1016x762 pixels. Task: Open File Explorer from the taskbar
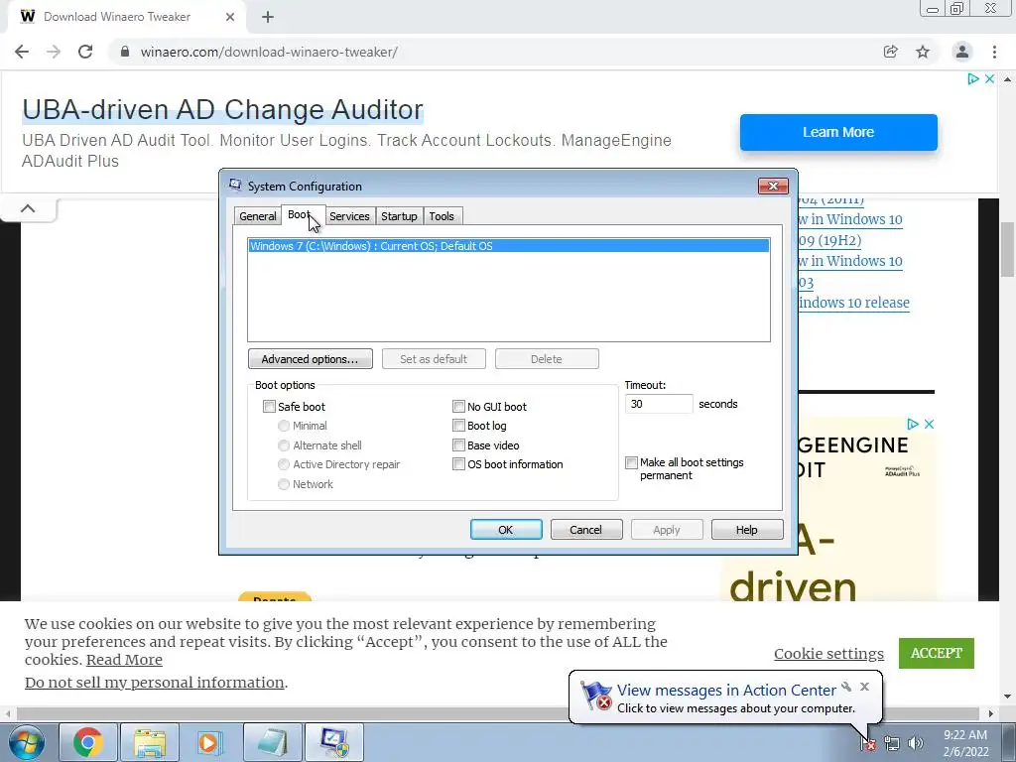(x=150, y=742)
